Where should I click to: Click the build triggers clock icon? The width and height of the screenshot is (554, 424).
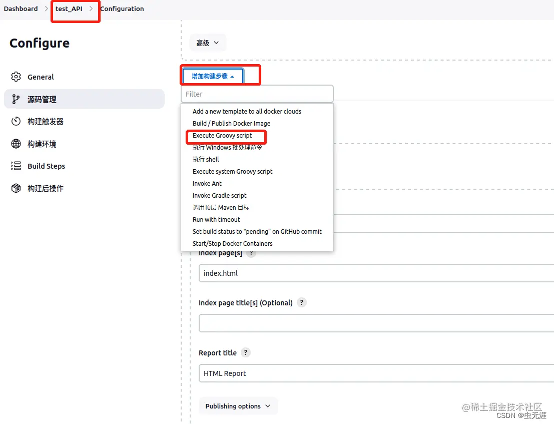point(16,122)
